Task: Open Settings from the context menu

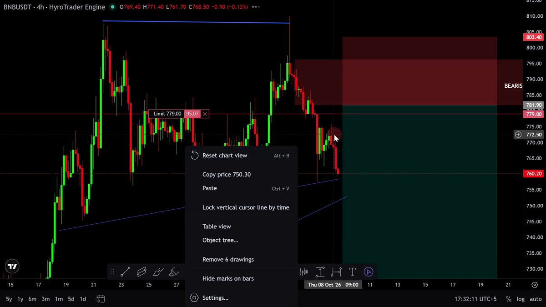Action: pyautogui.click(x=241, y=298)
